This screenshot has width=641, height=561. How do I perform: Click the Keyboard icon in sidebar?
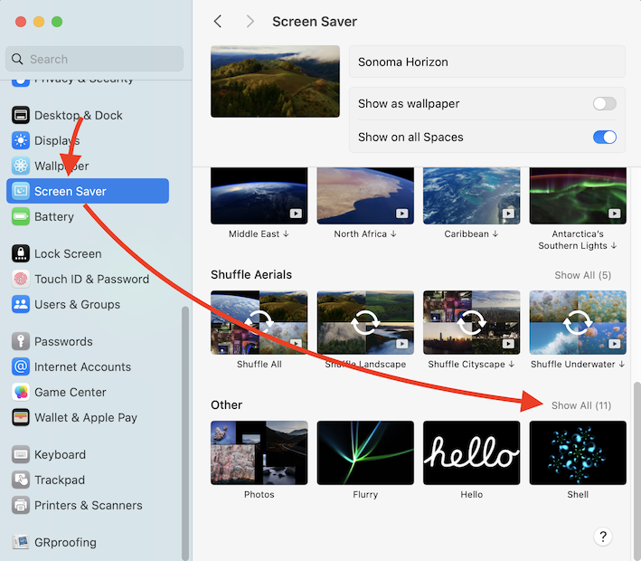[x=21, y=454]
